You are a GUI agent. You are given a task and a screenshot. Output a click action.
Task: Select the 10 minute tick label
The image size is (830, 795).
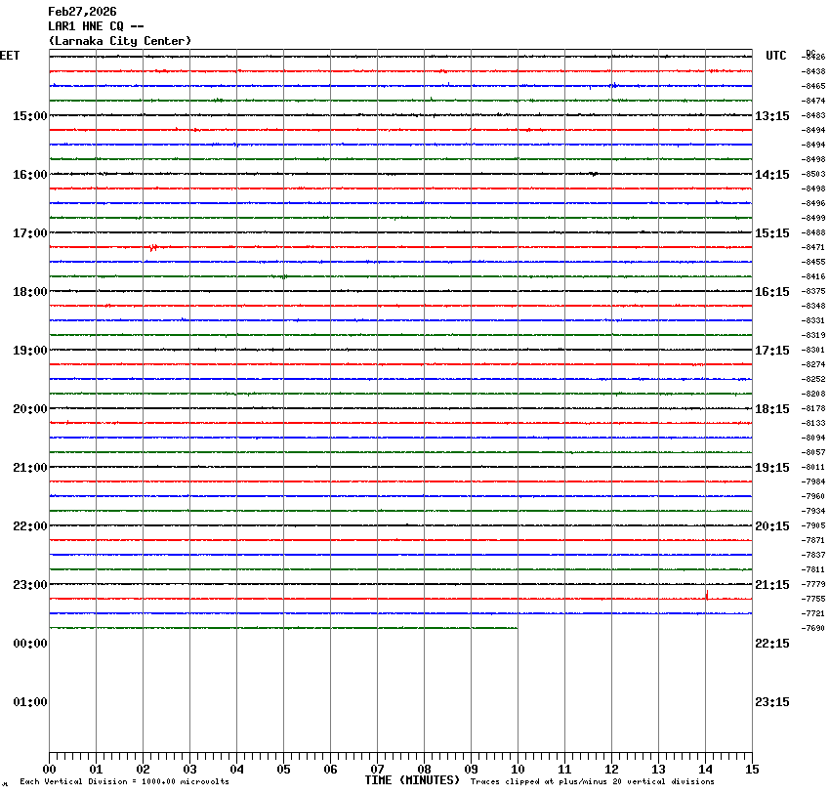[x=518, y=770]
